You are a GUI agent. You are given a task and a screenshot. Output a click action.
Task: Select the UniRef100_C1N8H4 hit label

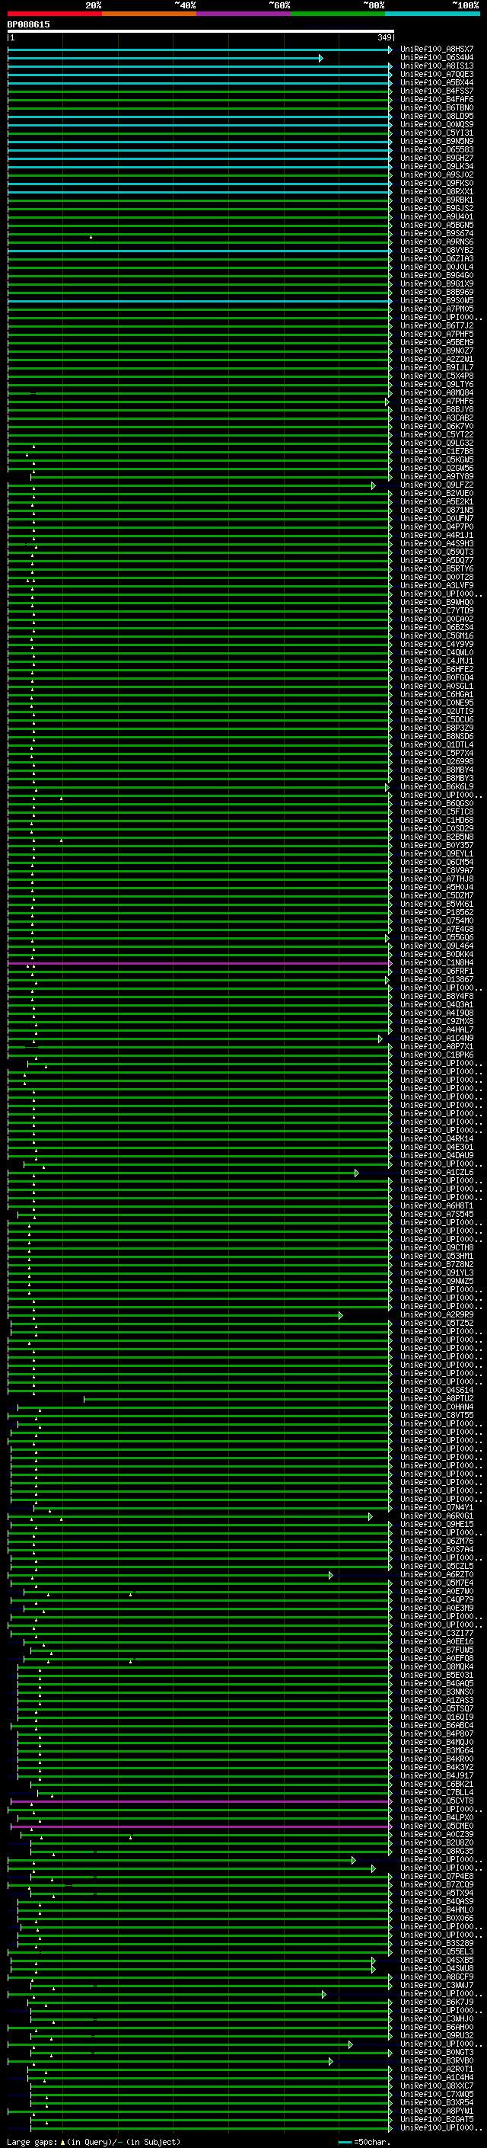pyautogui.click(x=436, y=962)
